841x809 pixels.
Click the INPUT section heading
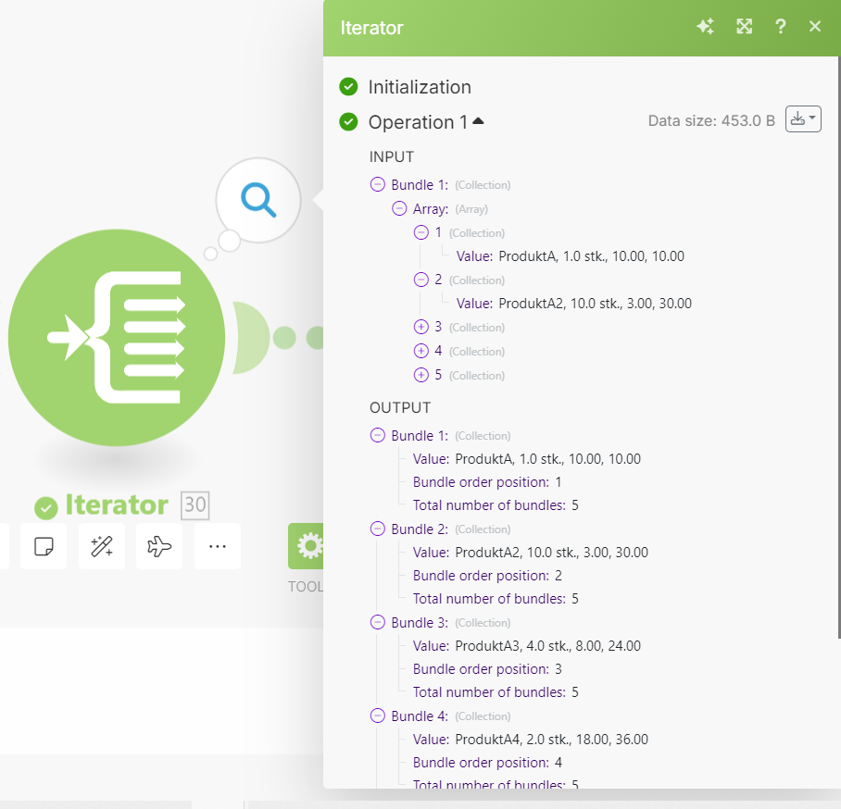pyautogui.click(x=392, y=157)
